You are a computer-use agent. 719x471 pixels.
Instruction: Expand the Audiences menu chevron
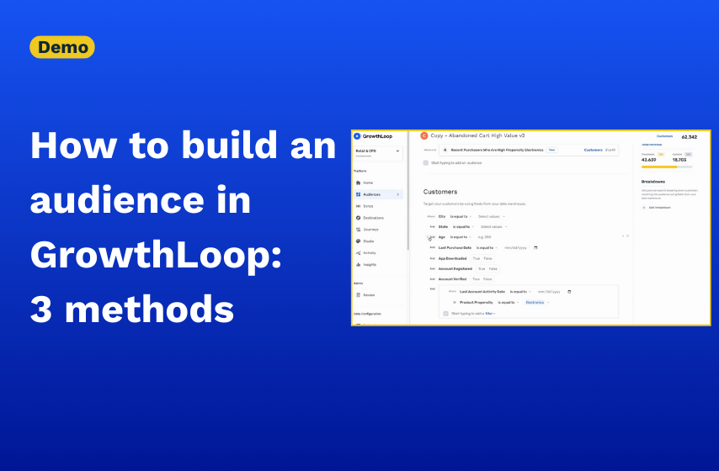(x=397, y=195)
